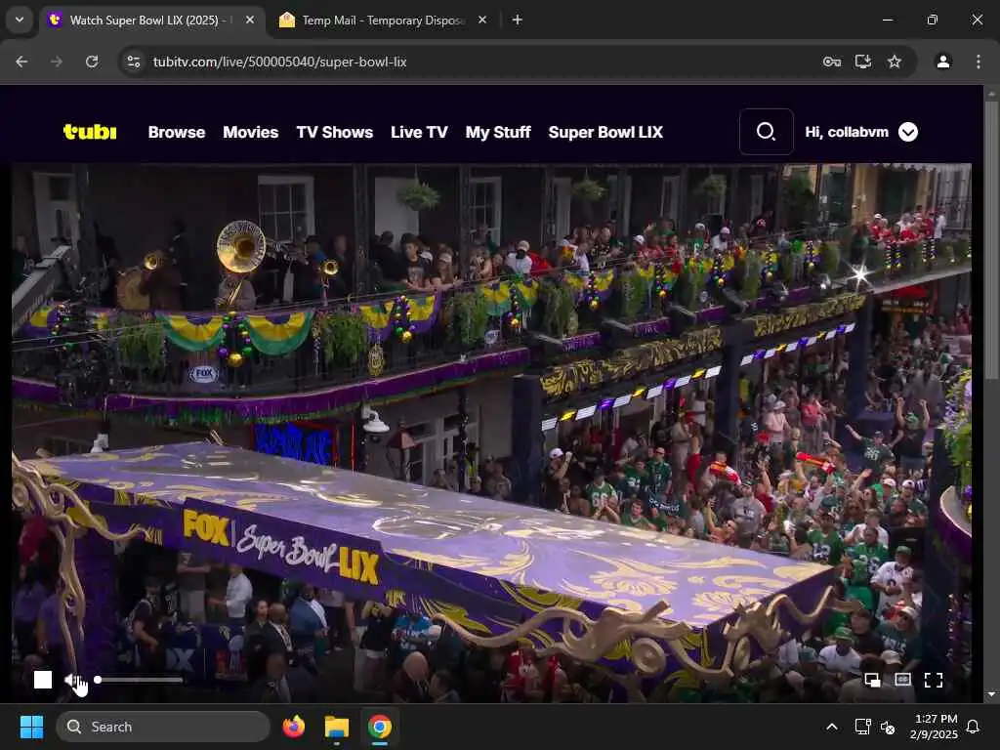Open the network status tray icon
This screenshot has width=1000, height=750.
pos(862,727)
